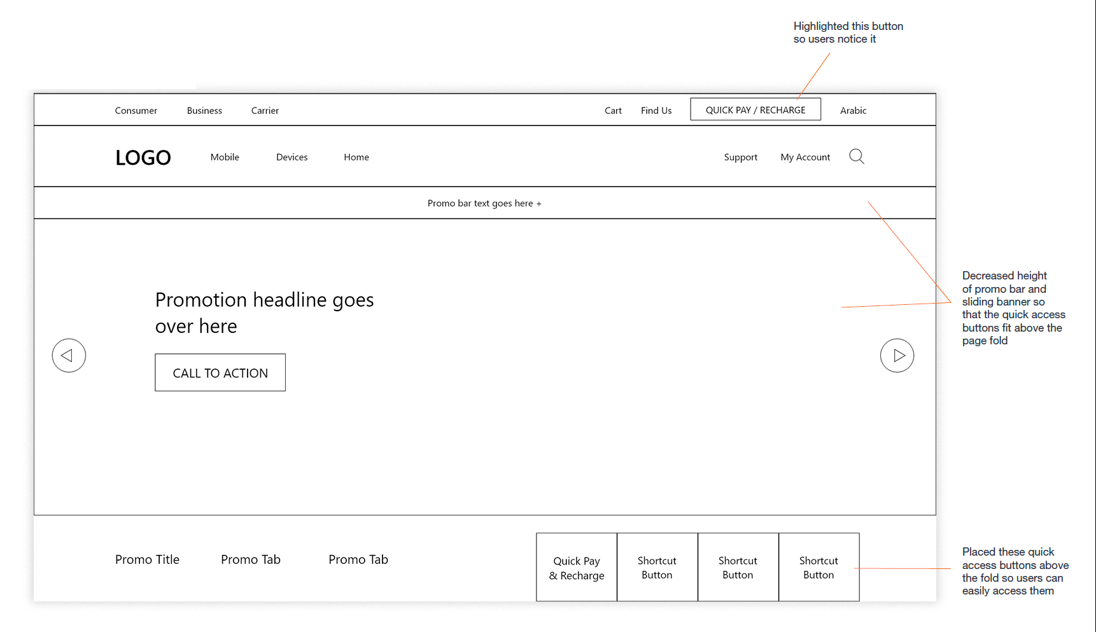Open the Devices menu
The height and width of the screenshot is (632, 1096).
pos(292,157)
